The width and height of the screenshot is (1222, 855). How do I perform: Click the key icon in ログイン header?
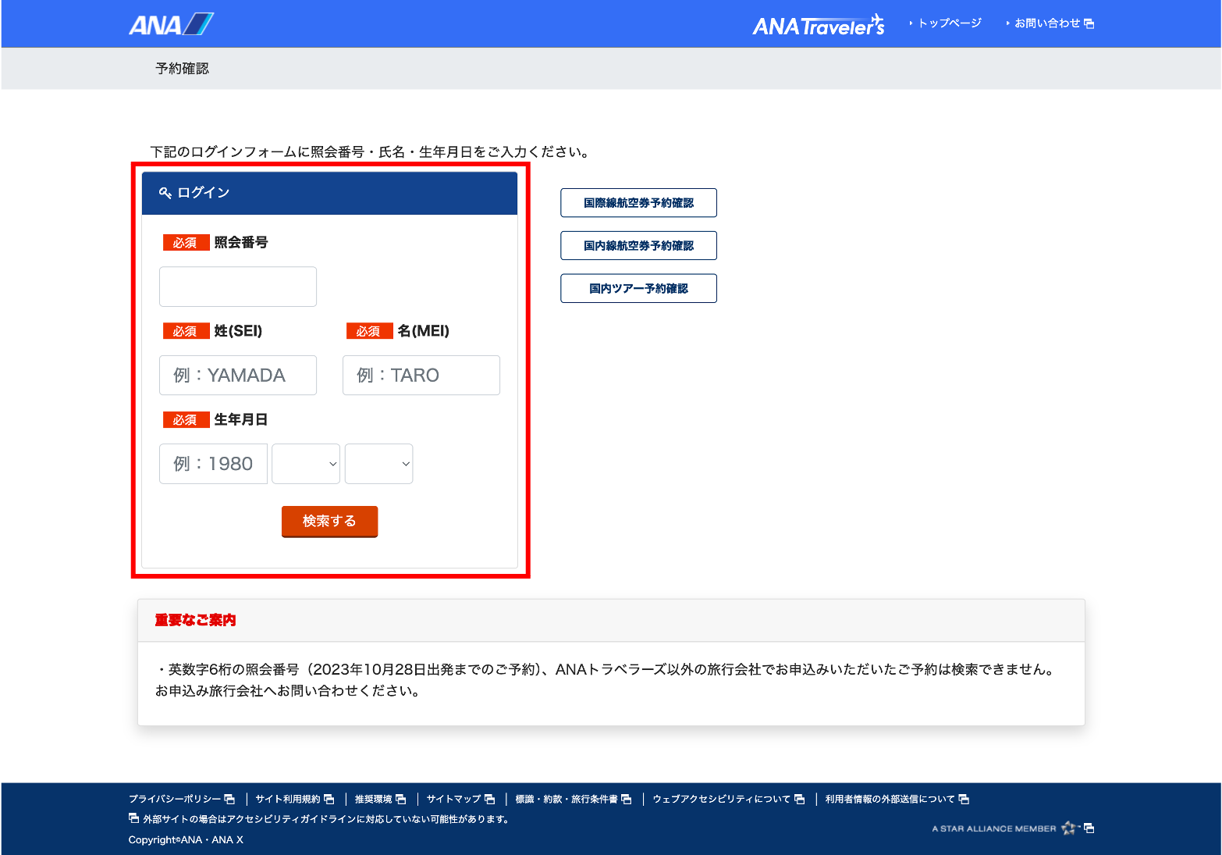pyautogui.click(x=165, y=193)
